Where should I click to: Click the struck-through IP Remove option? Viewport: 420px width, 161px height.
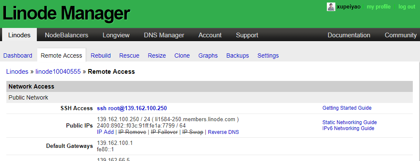click(133, 132)
